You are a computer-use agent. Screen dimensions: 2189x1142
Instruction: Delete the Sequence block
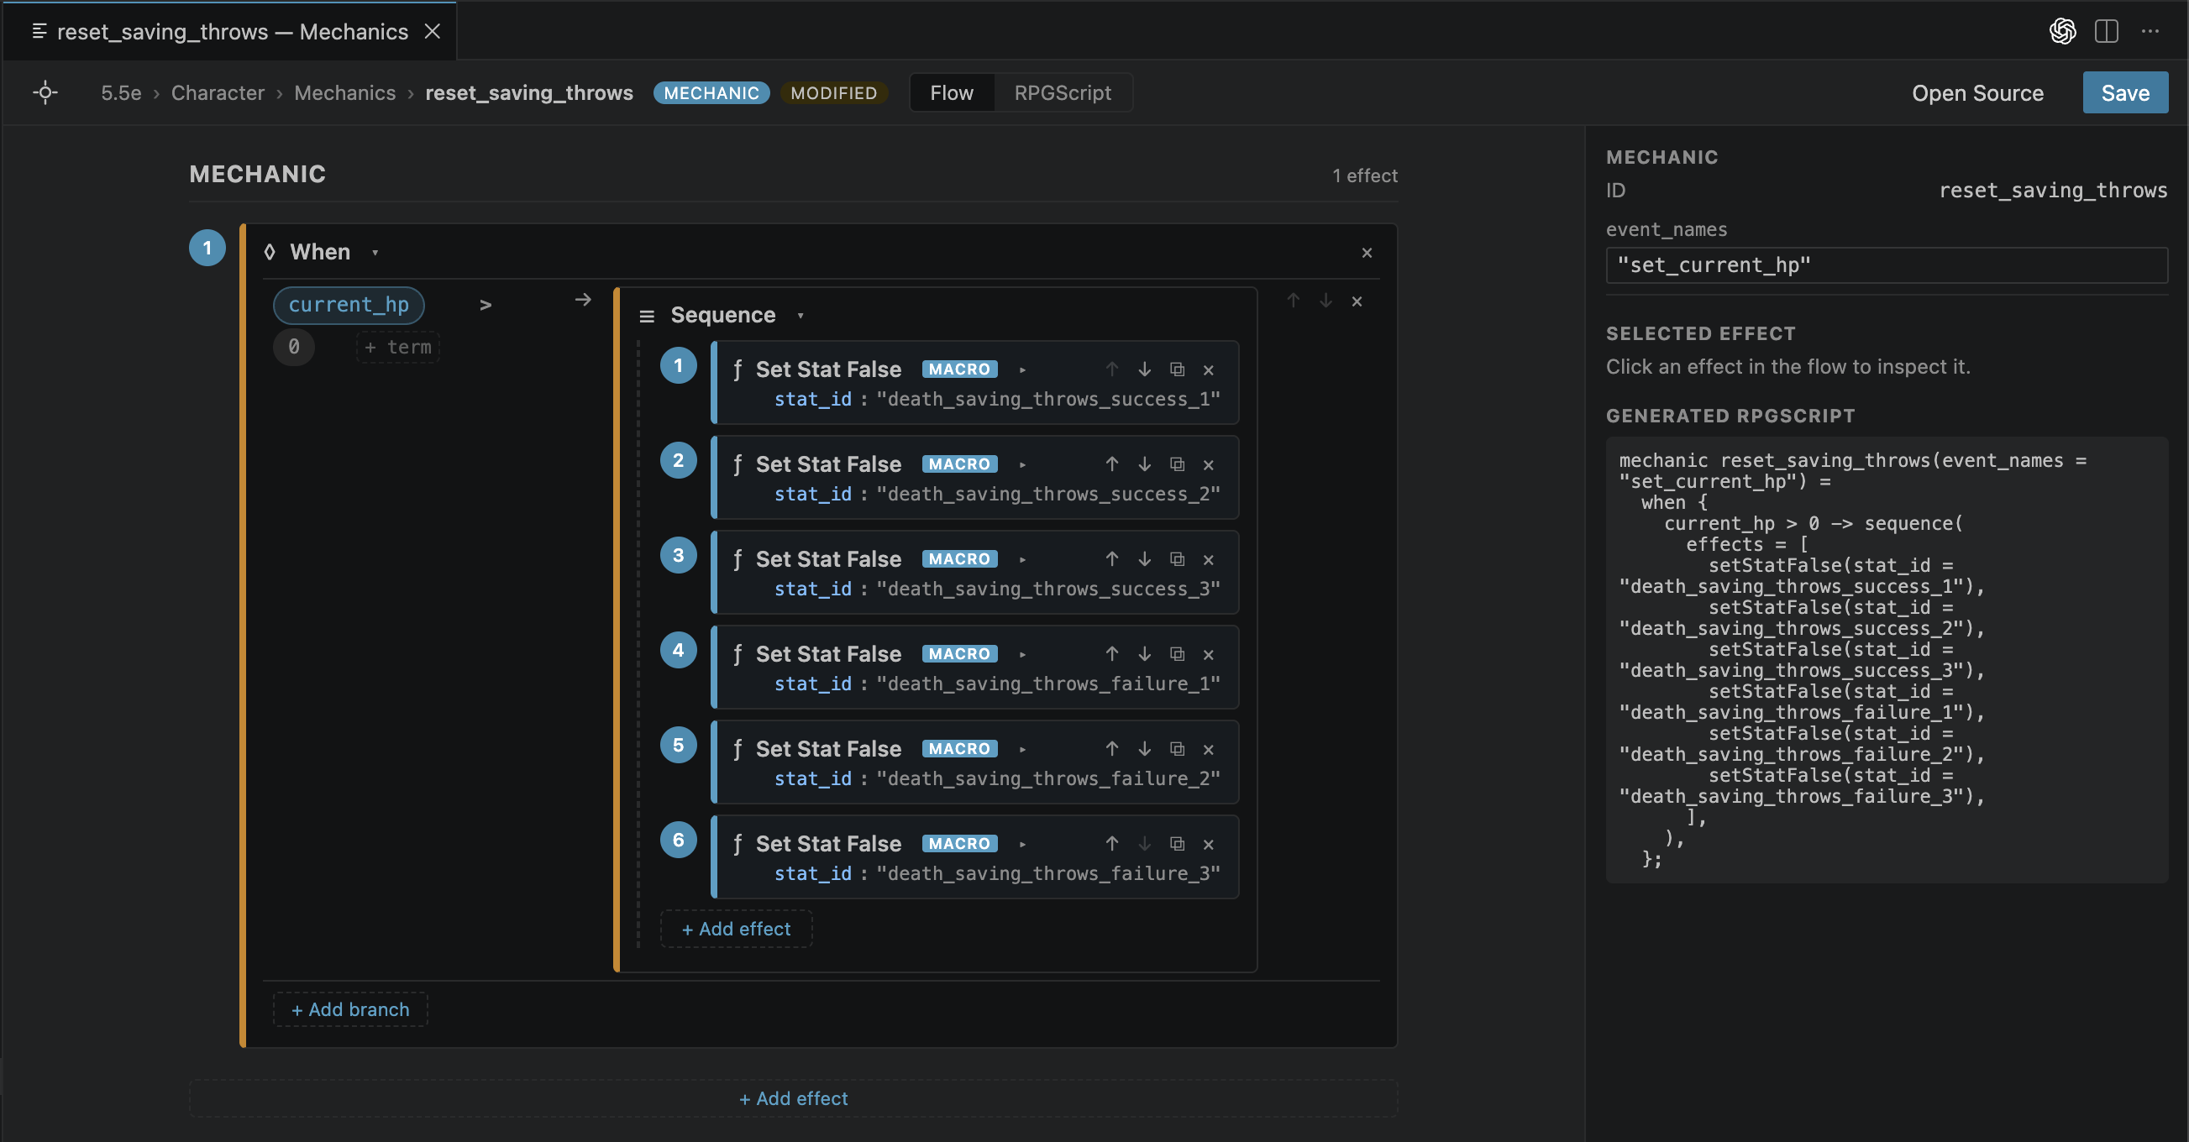pos(1357,301)
